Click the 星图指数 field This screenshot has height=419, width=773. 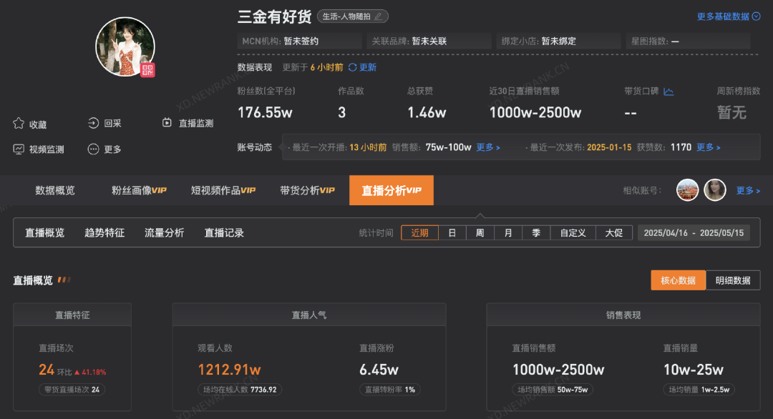[x=689, y=41]
